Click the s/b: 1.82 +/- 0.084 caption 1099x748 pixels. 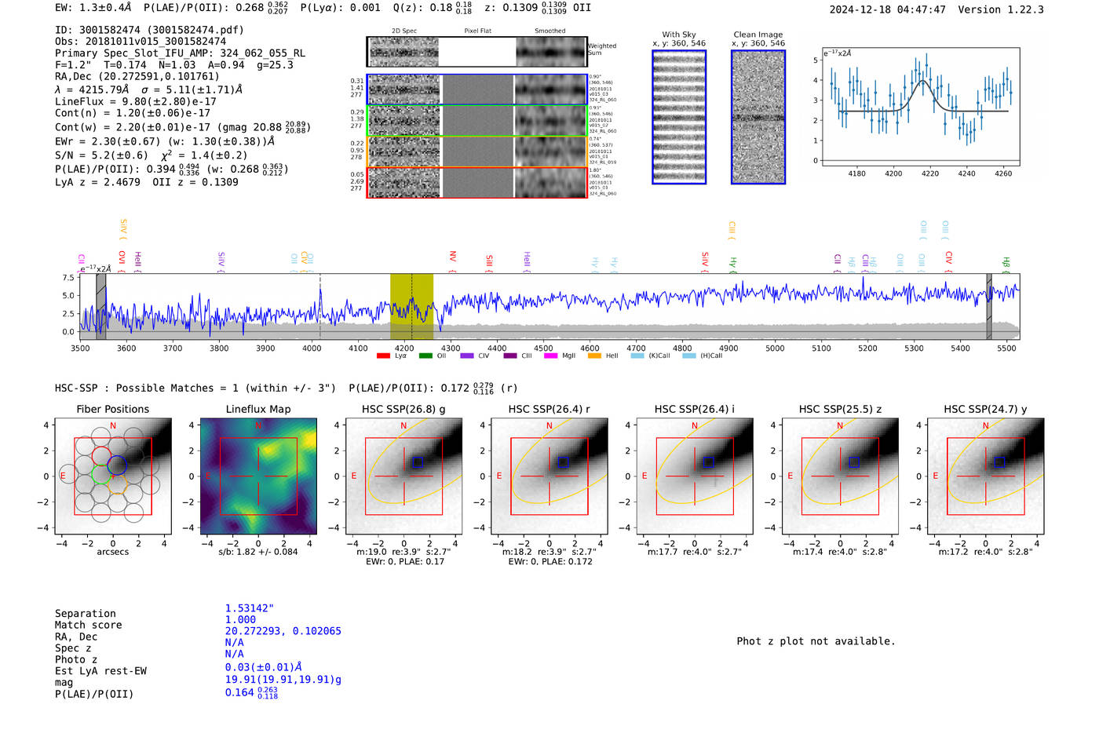(x=258, y=552)
